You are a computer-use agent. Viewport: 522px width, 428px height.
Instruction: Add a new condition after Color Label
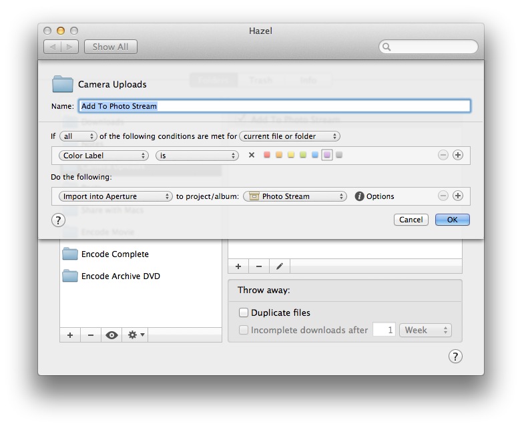point(458,155)
